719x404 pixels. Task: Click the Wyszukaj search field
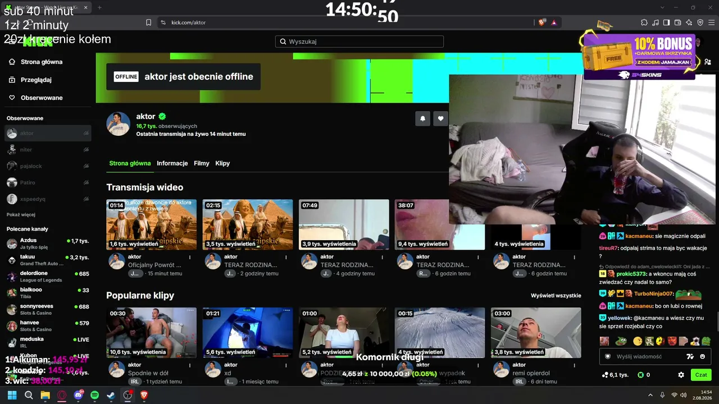[x=359, y=42]
